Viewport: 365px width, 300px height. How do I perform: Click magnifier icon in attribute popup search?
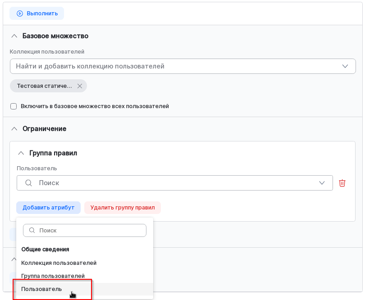click(32, 230)
